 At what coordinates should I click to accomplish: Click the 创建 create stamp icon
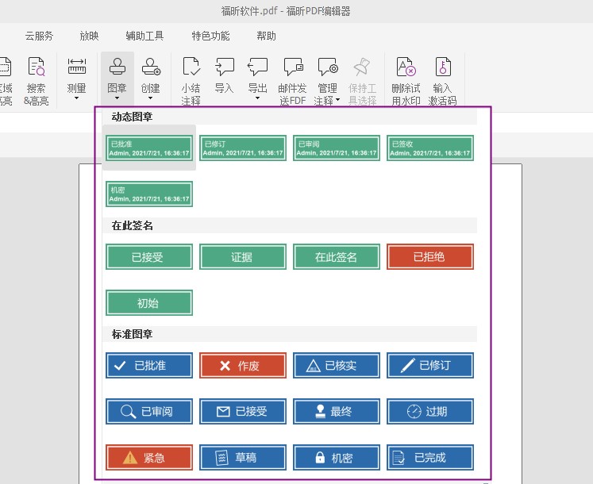[x=151, y=67]
